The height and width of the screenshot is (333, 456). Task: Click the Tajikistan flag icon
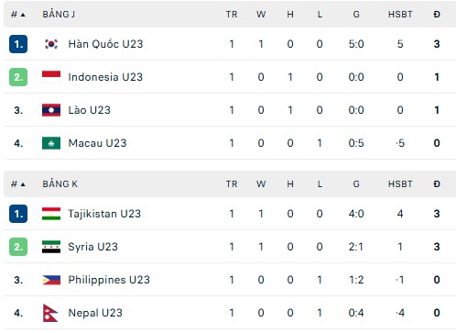[x=51, y=214]
